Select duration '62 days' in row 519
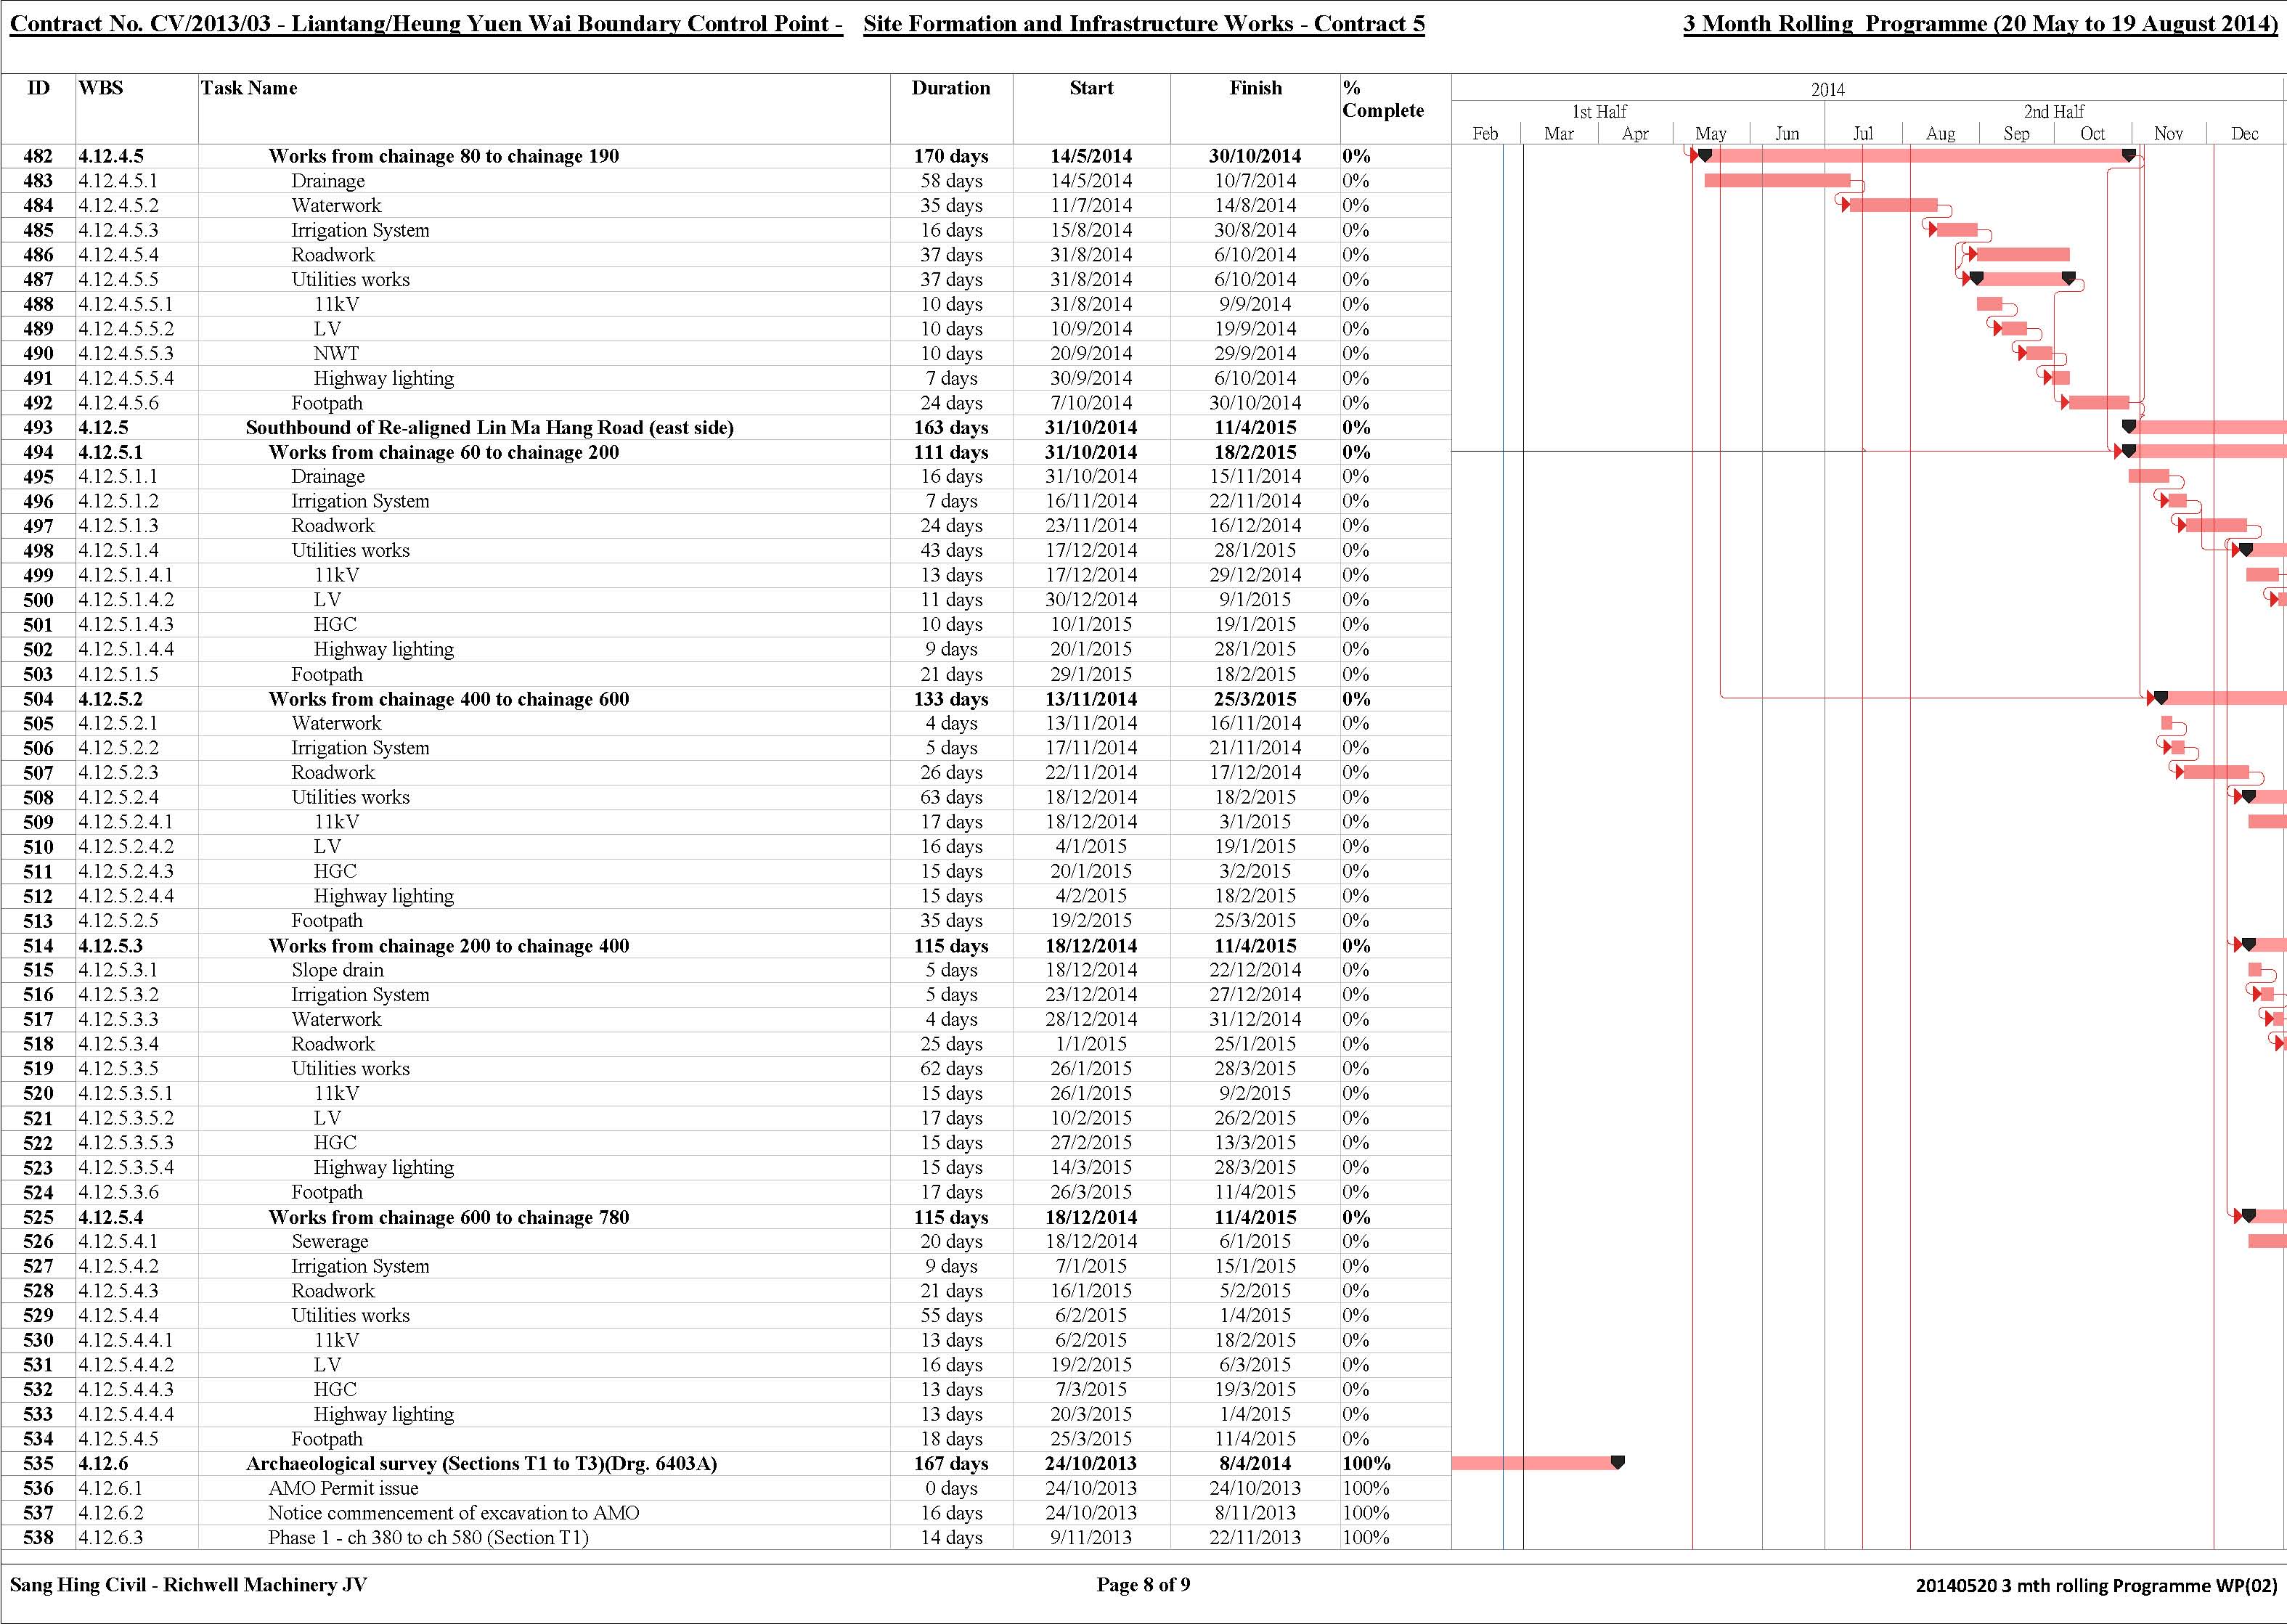 pyautogui.click(x=951, y=1069)
